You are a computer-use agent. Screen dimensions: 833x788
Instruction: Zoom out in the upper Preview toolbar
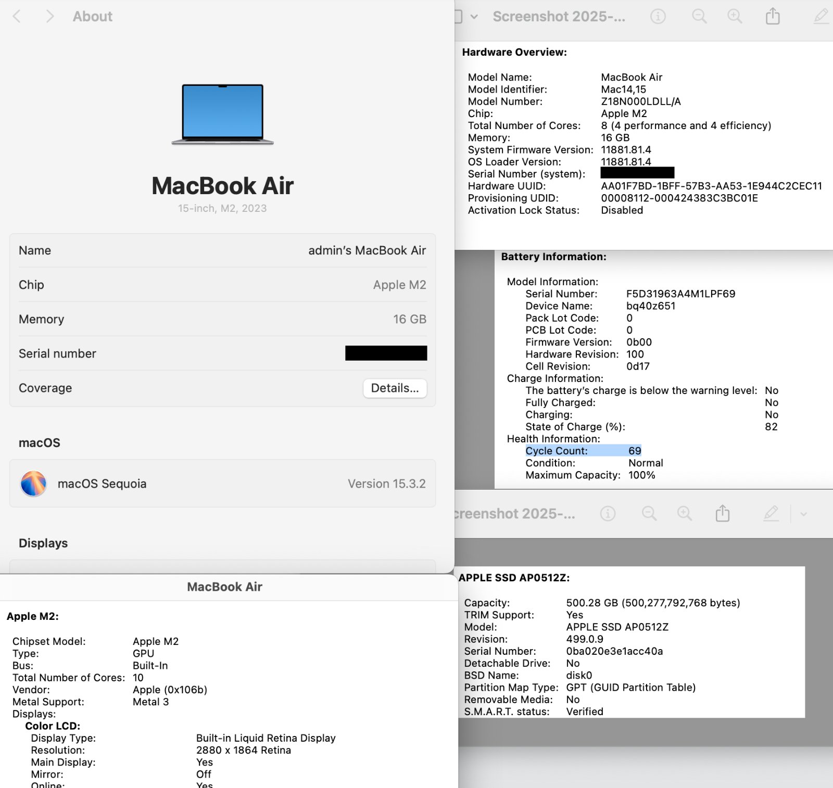tap(699, 17)
